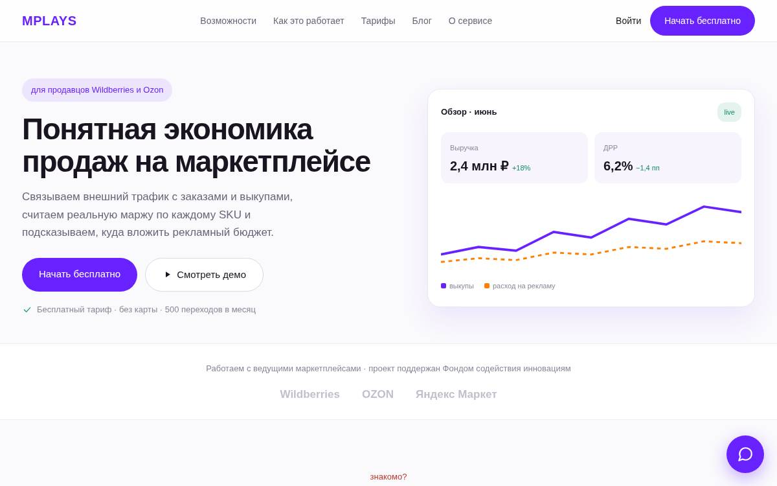The image size is (777, 486).
Task: Select О сервисе in navigation
Action: 470,21
